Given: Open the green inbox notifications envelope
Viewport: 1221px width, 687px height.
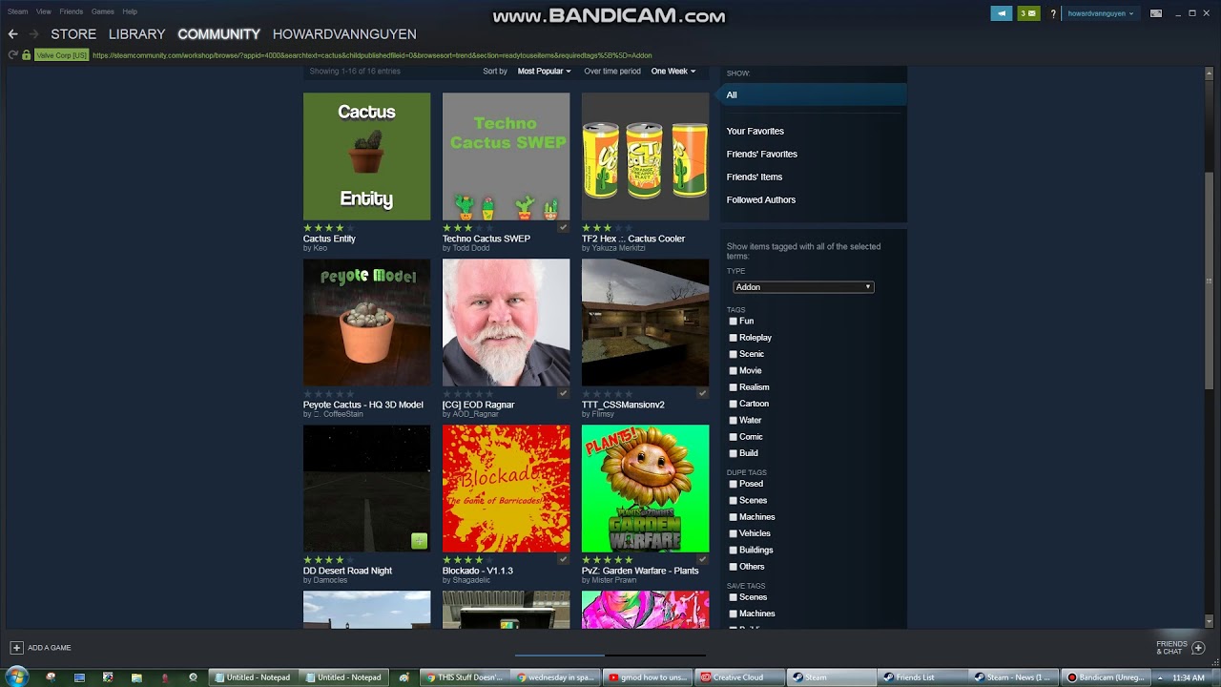Looking at the screenshot, I should [x=1028, y=13].
